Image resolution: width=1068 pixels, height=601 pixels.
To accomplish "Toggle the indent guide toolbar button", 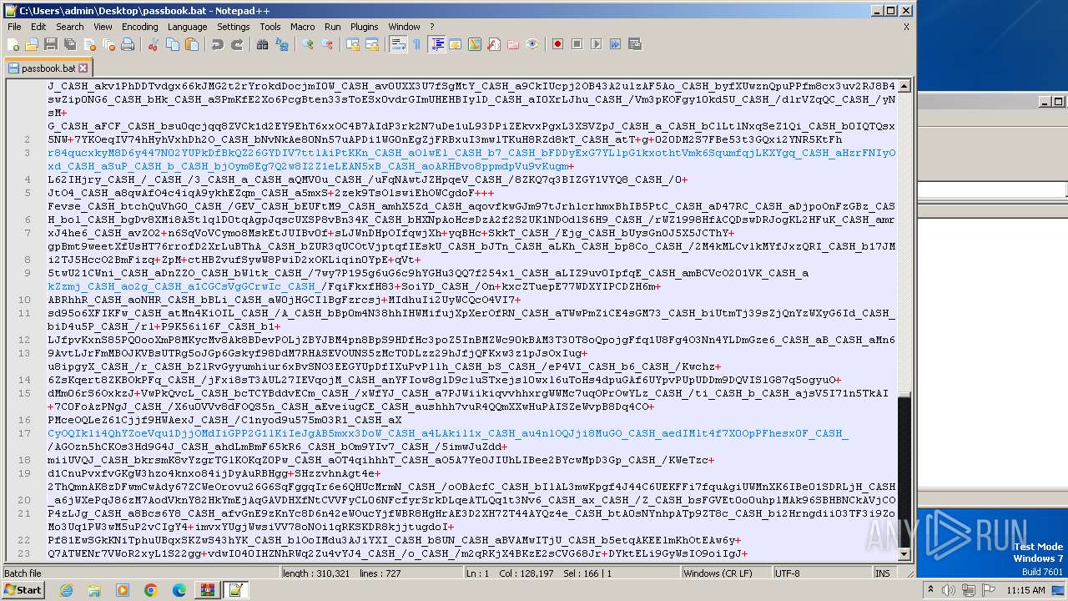I will (x=437, y=44).
